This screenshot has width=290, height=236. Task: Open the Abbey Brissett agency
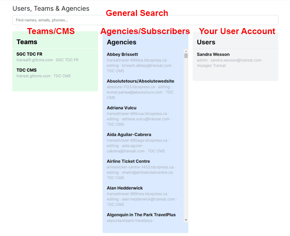(122, 55)
